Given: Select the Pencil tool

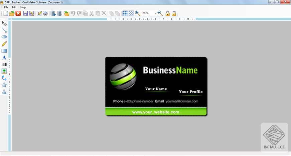Looking at the screenshot, I should pos(4,44).
